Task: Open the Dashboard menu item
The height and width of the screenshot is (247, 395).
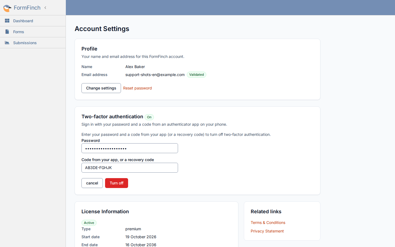Action: pos(33,21)
